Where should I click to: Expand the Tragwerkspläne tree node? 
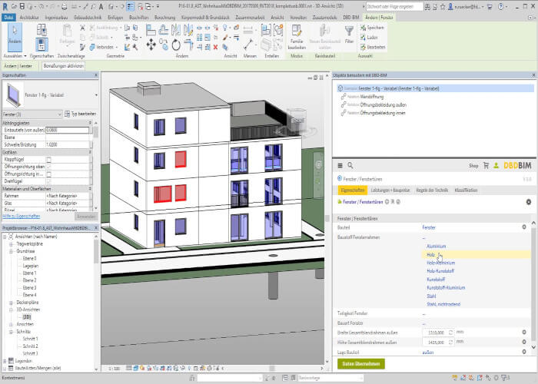pyautogui.click(x=11, y=244)
